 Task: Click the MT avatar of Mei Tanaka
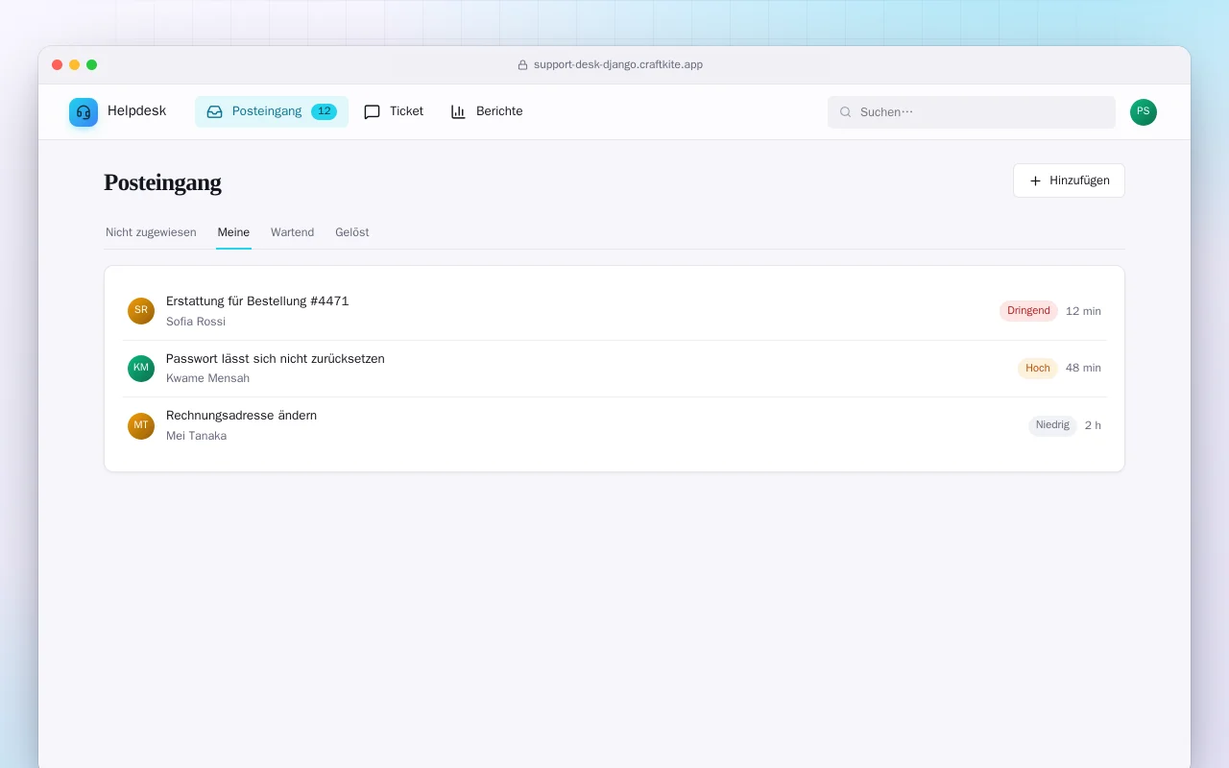pos(141,426)
